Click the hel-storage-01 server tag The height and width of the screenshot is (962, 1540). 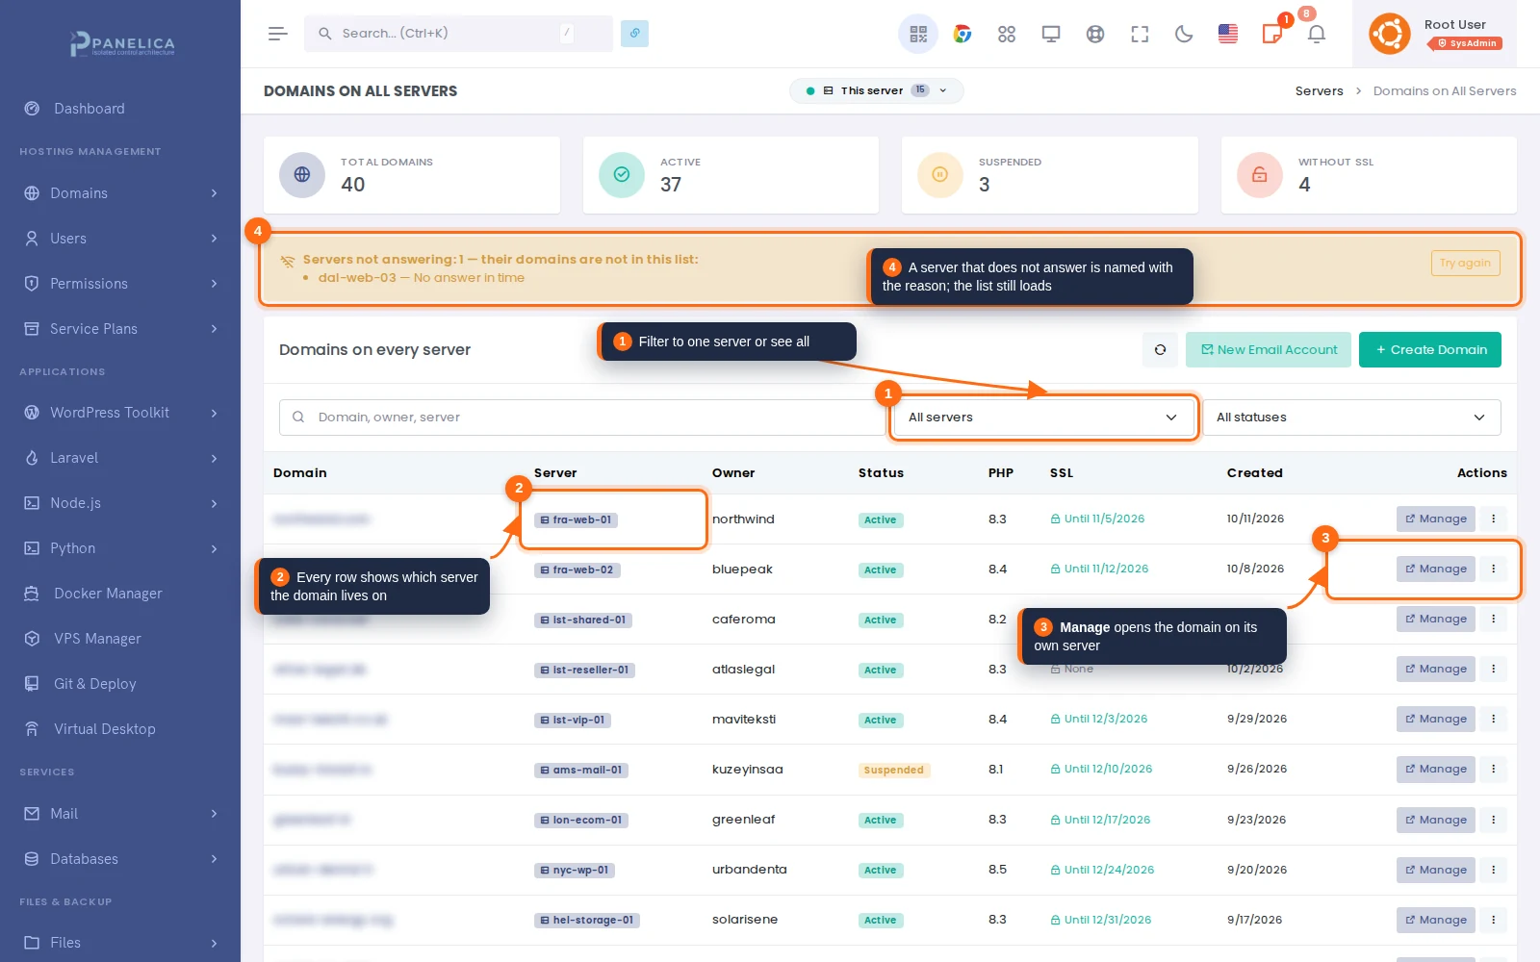(x=587, y=920)
